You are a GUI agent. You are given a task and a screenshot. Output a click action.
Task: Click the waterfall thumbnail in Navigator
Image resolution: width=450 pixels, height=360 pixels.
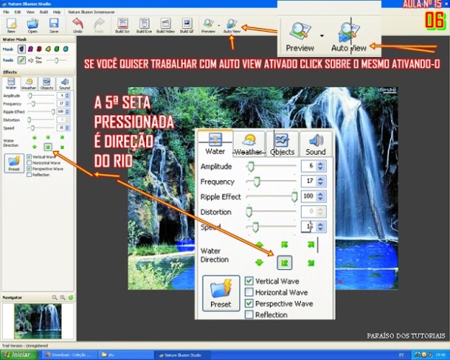(38, 321)
